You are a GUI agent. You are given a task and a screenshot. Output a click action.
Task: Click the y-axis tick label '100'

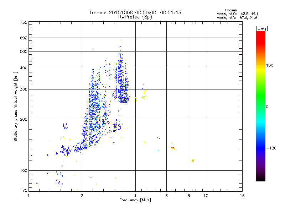(x=24, y=170)
